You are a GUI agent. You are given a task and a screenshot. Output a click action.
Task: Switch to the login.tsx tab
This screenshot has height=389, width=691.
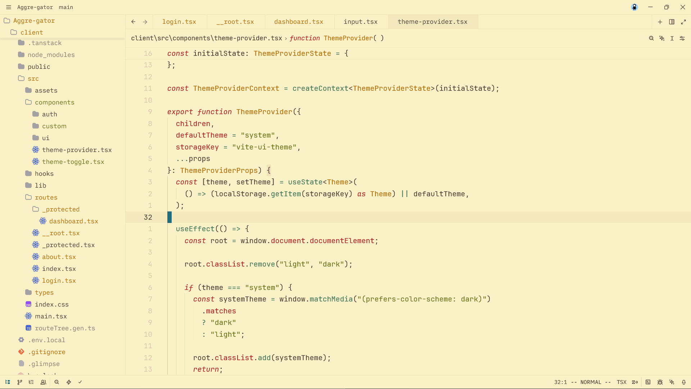click(x=179, y=22)
